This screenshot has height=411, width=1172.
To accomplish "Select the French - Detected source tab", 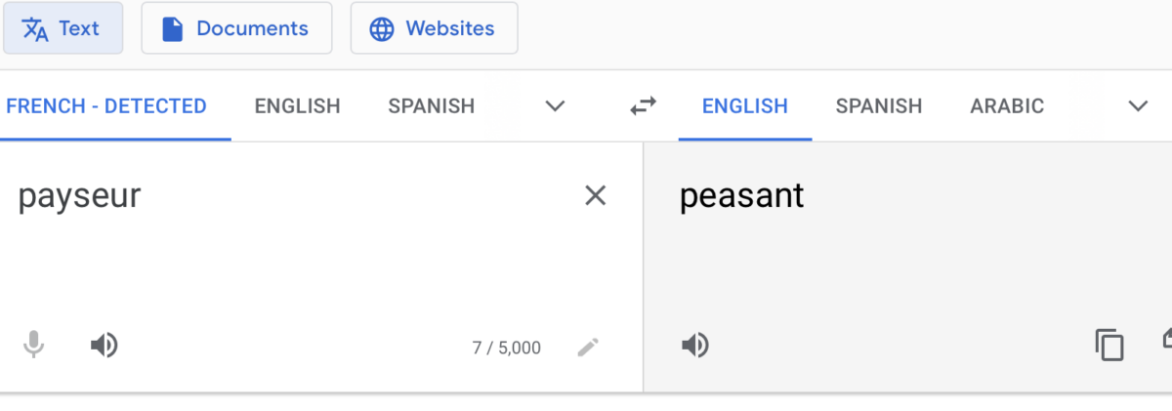I will [106, 106].
